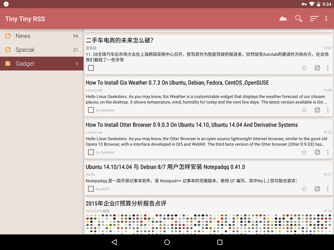The image size is (334, 250).
Task: Star the Notepadqq article
Action: pyautogui.click(x=304, y=189)
